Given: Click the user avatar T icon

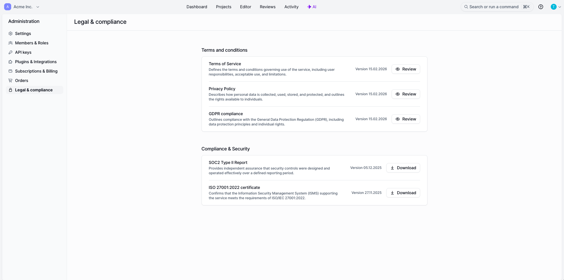Looking at the screenshot, I should pyautogui.click(x=554, y=7).
